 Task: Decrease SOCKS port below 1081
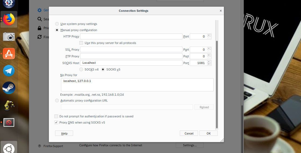pyautogui.click(x=209, y=64)
